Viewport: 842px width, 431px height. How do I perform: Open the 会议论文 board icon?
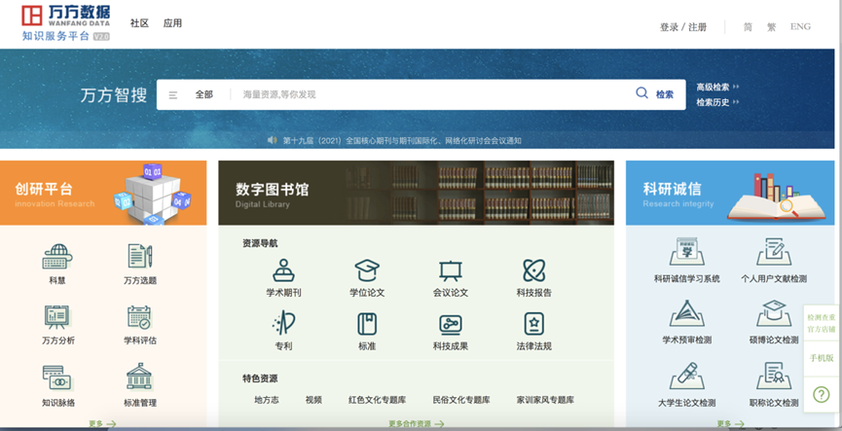(451, 270)
